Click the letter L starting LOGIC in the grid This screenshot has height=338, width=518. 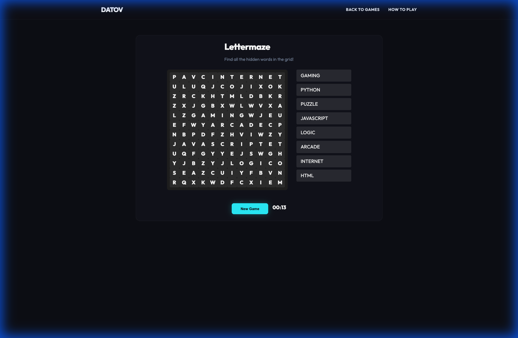(232, 163)
